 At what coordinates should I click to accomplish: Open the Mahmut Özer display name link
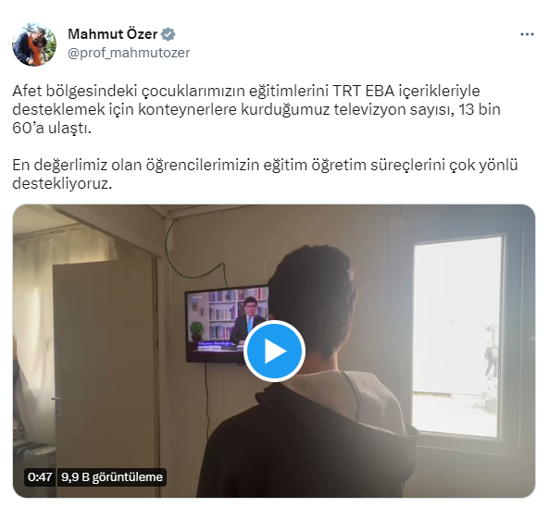point(113,34)
